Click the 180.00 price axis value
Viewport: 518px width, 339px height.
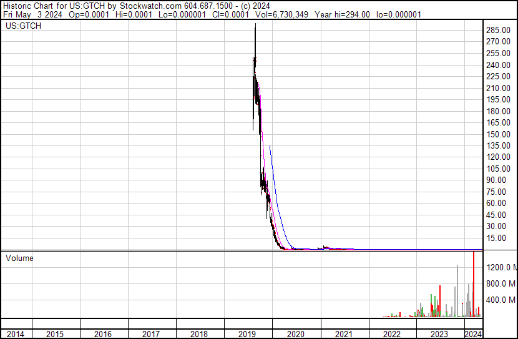498,111
